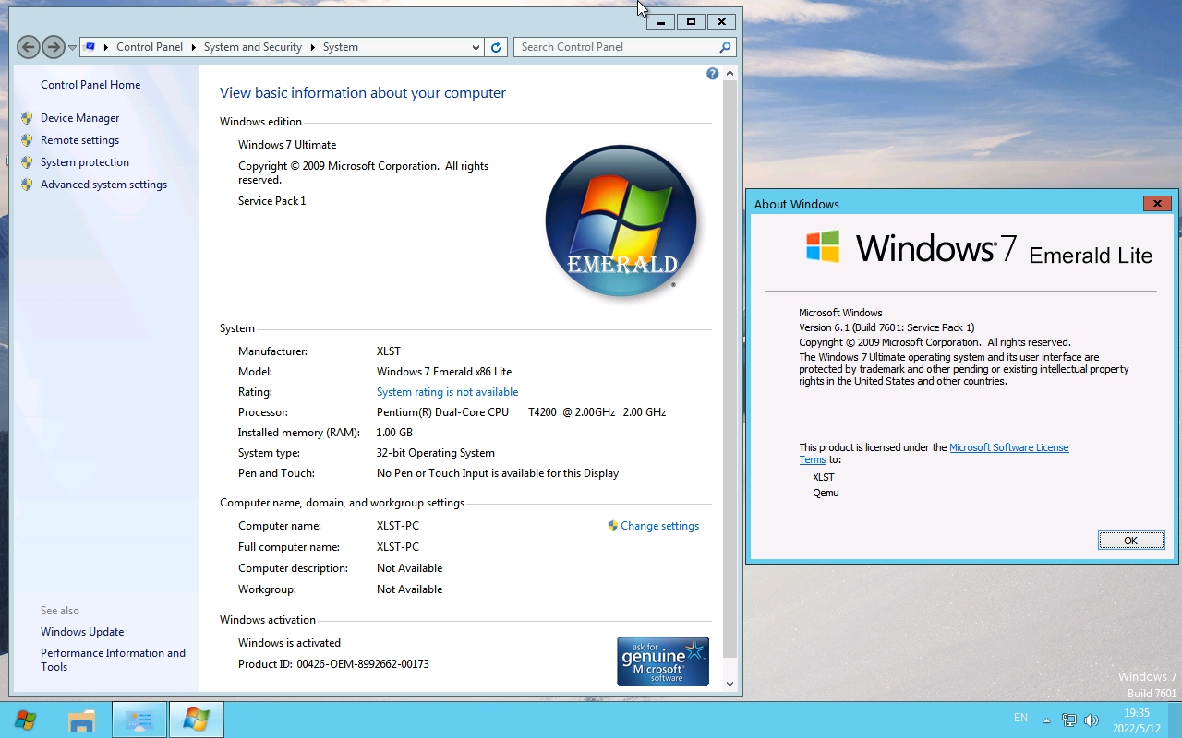Screen dimensions: 1182x738
Task: Click the search magnifier icon
Action: click(726, 47)
